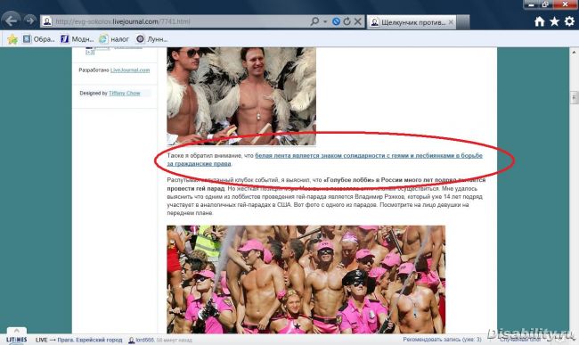The height and width of the screenshot is (345, 579).
Task: Open the address bar dropdown arrow
Action: [325, 21]
